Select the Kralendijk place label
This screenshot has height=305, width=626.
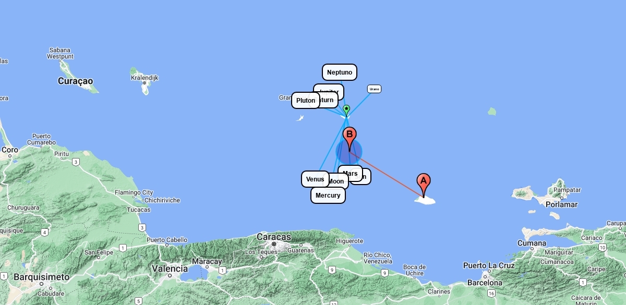(x=145, y=78)
